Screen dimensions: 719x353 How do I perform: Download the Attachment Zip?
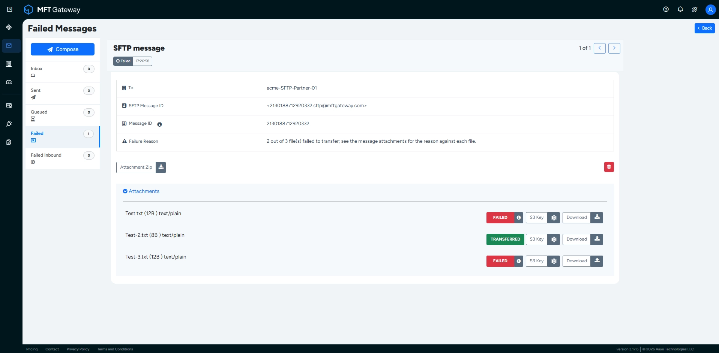coord(141,168)
